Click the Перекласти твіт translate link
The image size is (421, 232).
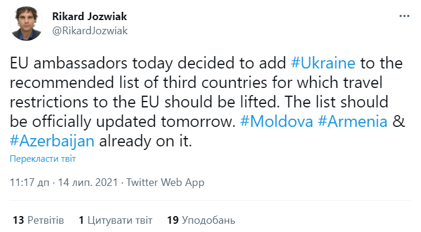point(43,159)
